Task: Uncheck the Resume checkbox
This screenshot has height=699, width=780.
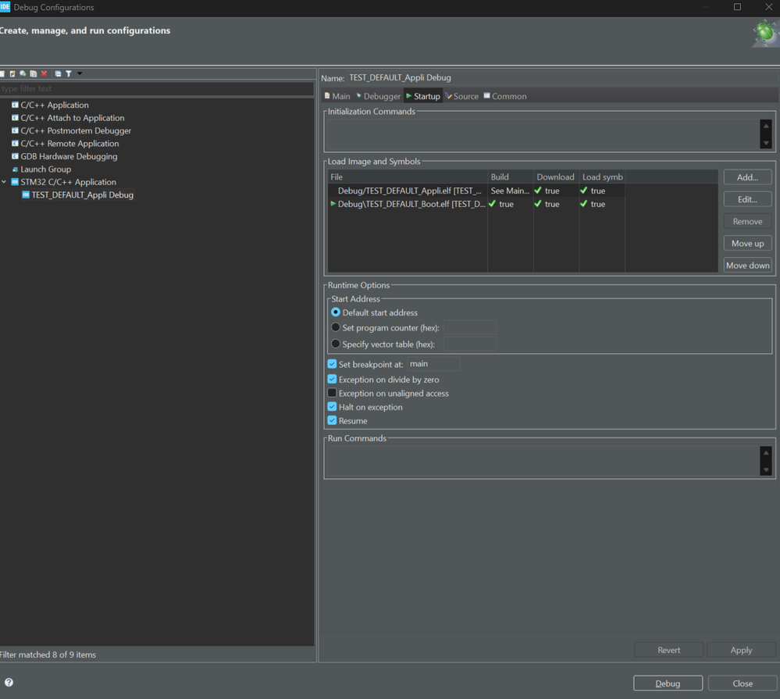Action: pos(333,420)
